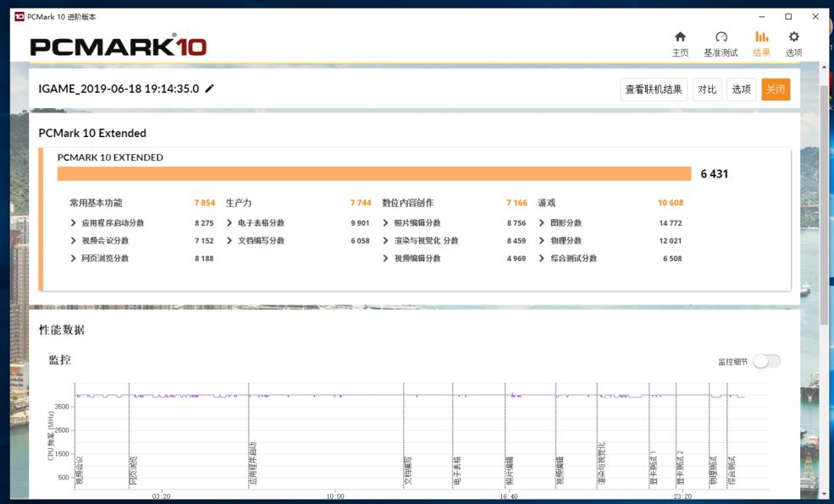Click the 文档编写 marker on the chart
The height and width of the screenshot is (504, 834).
(408, 470)
